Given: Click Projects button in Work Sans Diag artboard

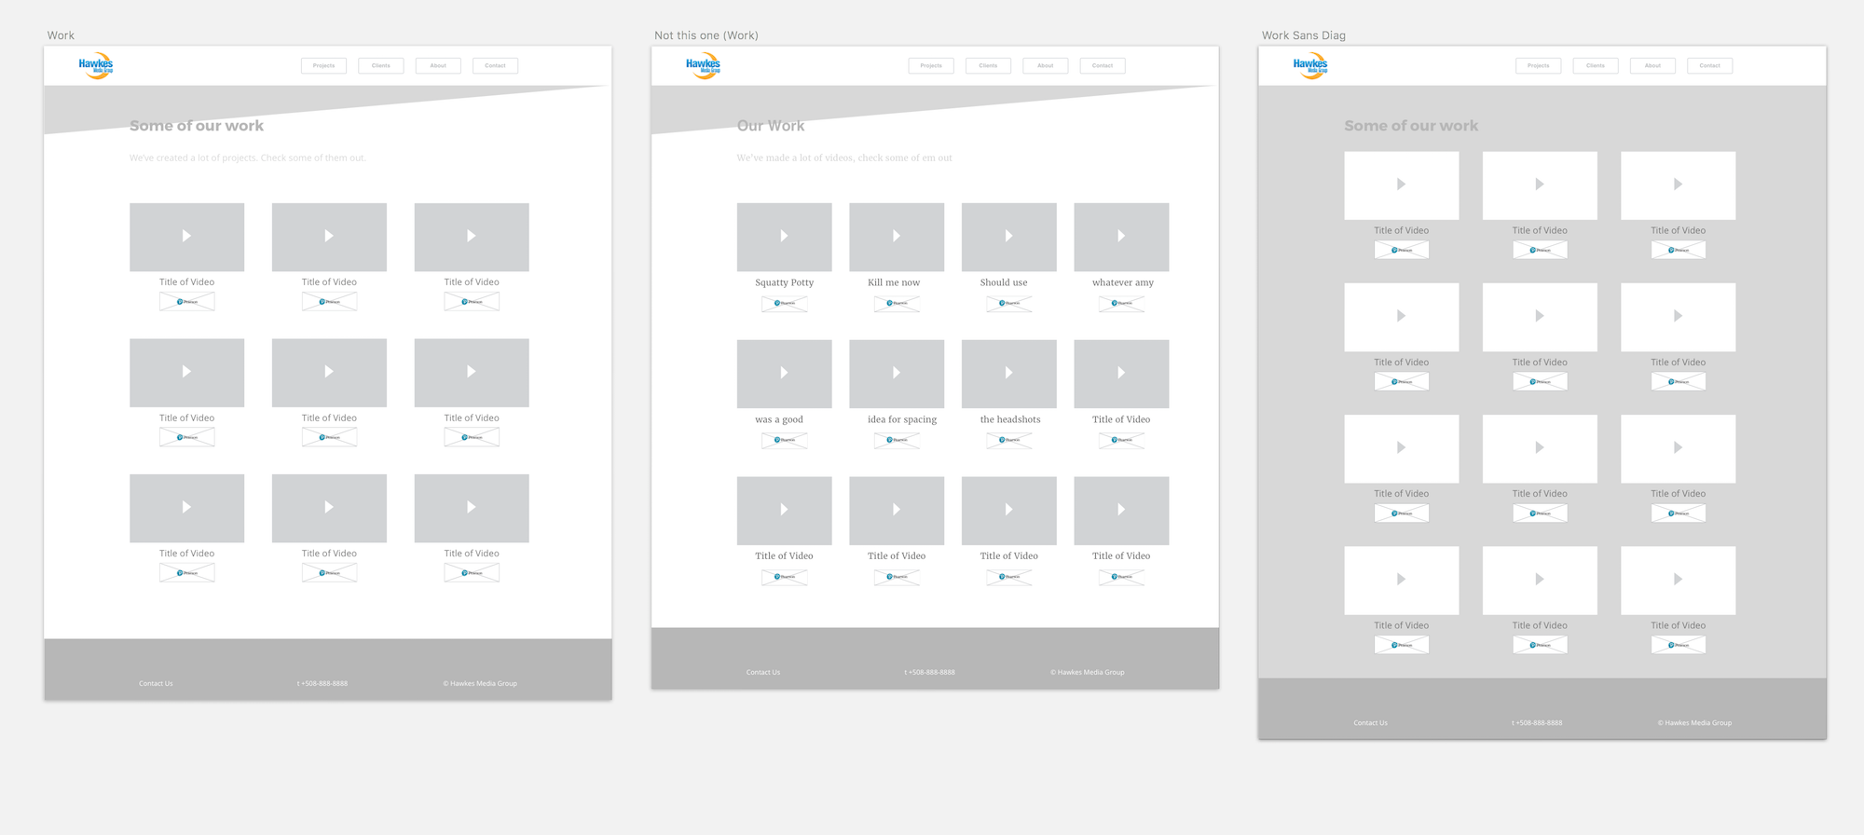Looking at the screenshot, I should pos(1539,66).
